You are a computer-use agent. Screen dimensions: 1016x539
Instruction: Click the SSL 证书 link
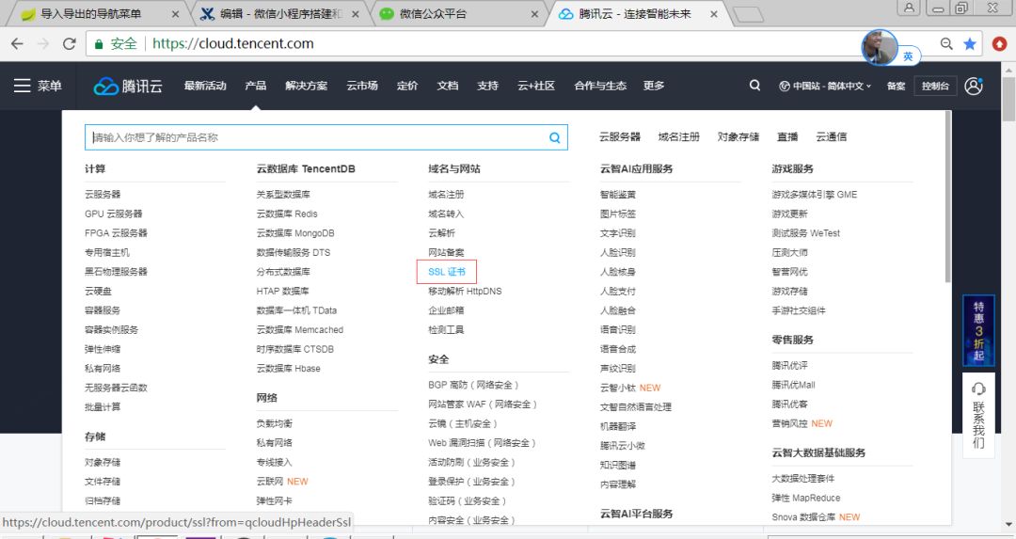click(447, 272)
